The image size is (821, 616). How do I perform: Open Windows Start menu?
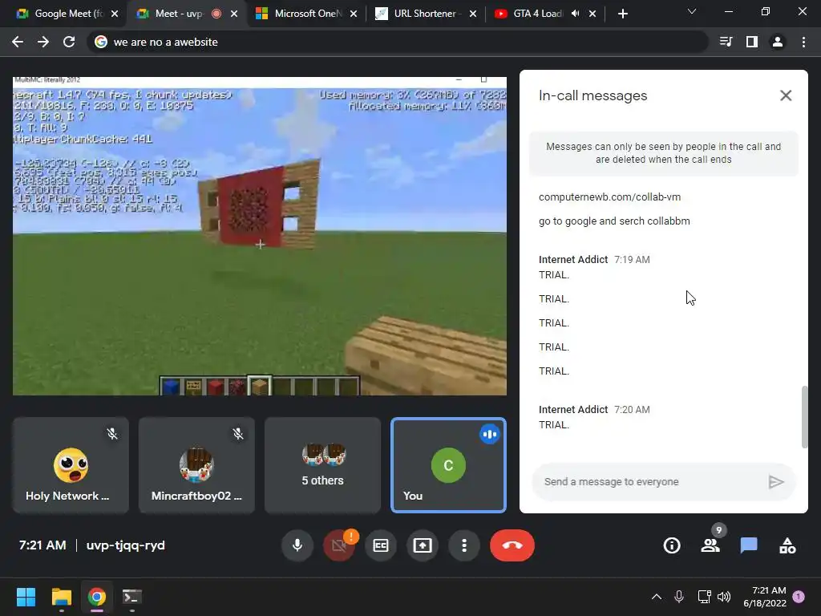tap(26, 597)
